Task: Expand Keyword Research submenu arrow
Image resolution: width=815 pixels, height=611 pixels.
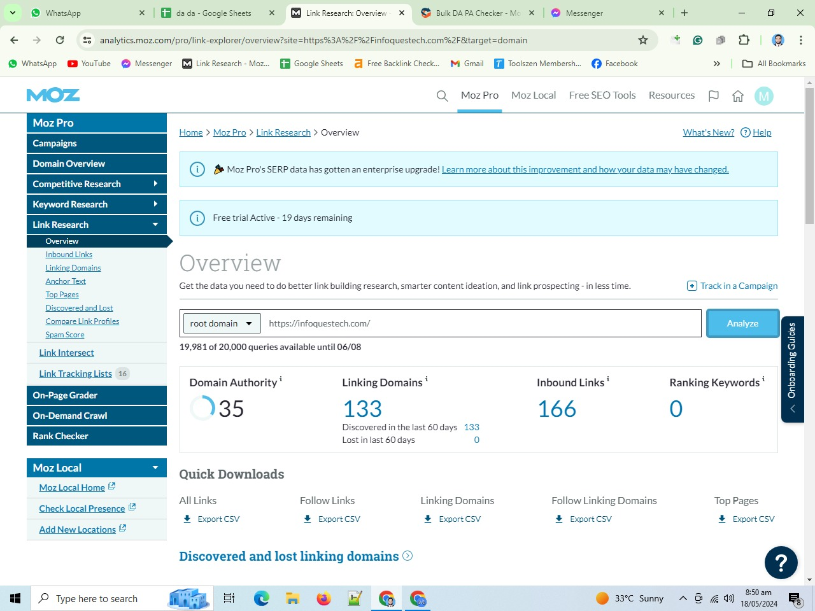Action: [x=155, y=204]
